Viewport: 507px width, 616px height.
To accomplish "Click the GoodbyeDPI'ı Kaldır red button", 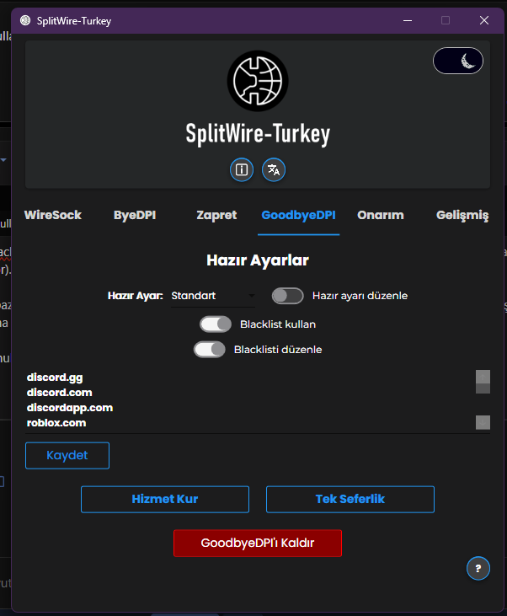I will pyautogui.click(x=258, y=544).
